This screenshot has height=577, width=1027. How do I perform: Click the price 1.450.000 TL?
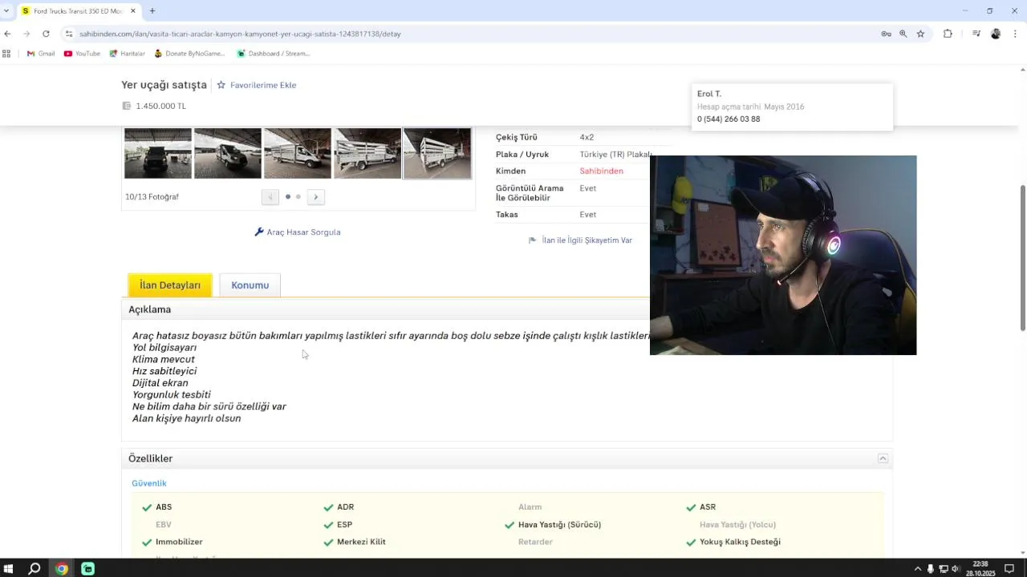click(160, 106)
